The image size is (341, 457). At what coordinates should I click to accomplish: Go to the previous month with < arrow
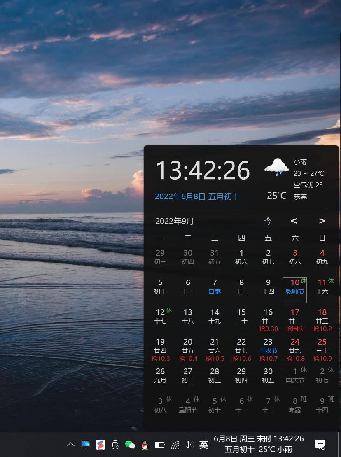[x=294, y=221]
